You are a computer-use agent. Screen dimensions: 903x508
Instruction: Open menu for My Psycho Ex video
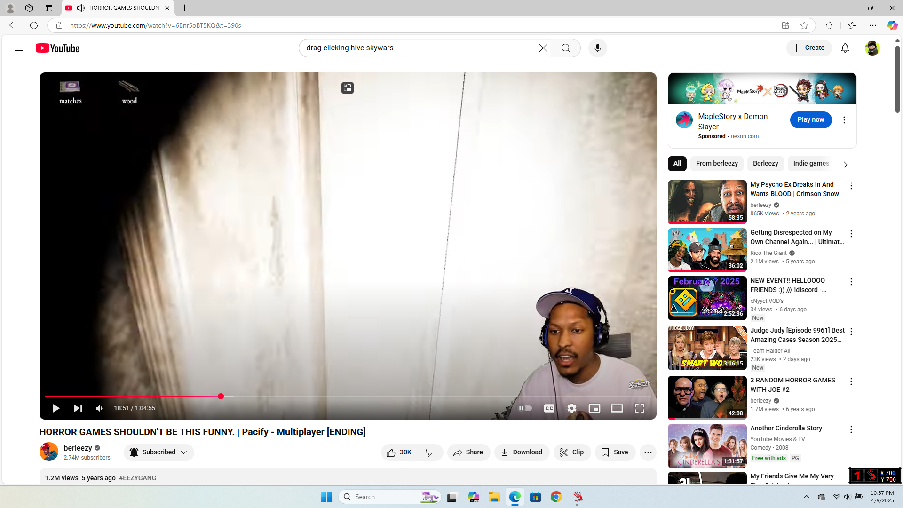tap(851, 186)
